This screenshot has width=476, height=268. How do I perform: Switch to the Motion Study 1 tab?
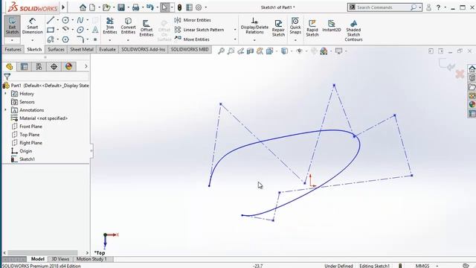[x=91, y=259]
